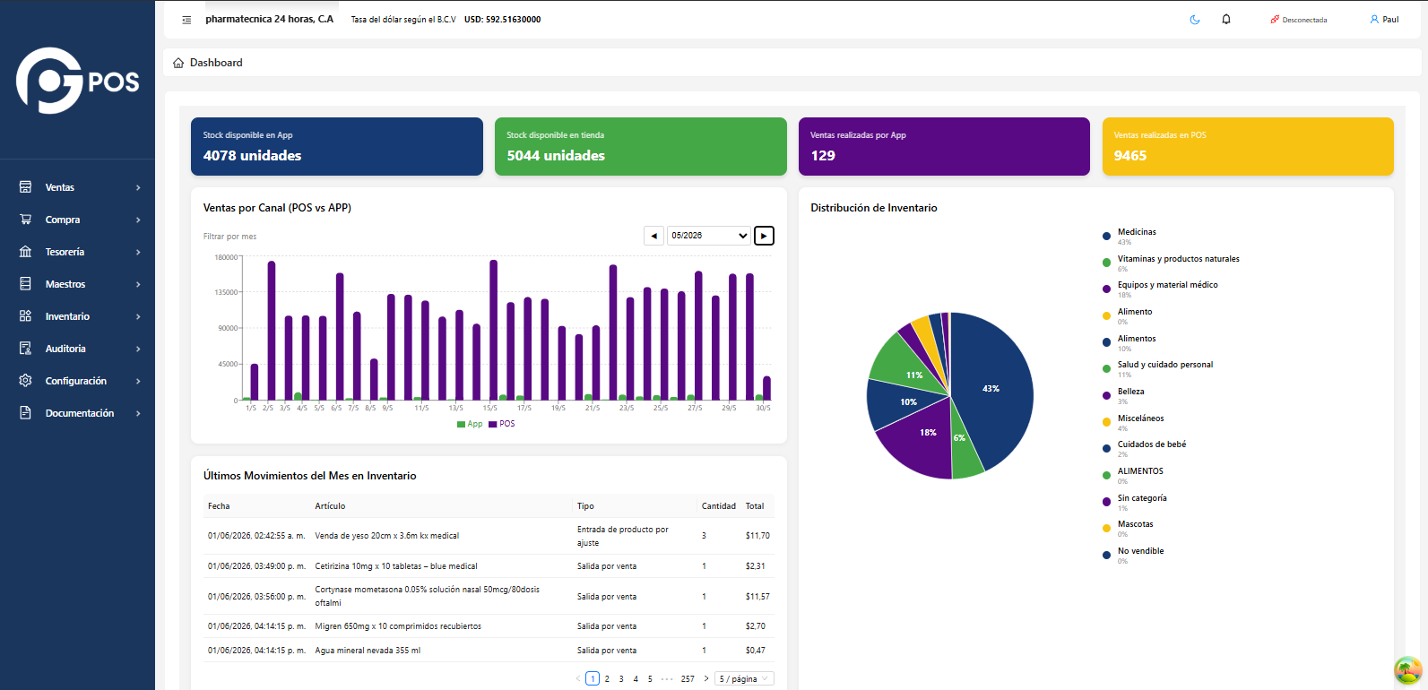1428x690 pixels.
Task: Go to page 3 of movements table
Action: tap(621, 679)
